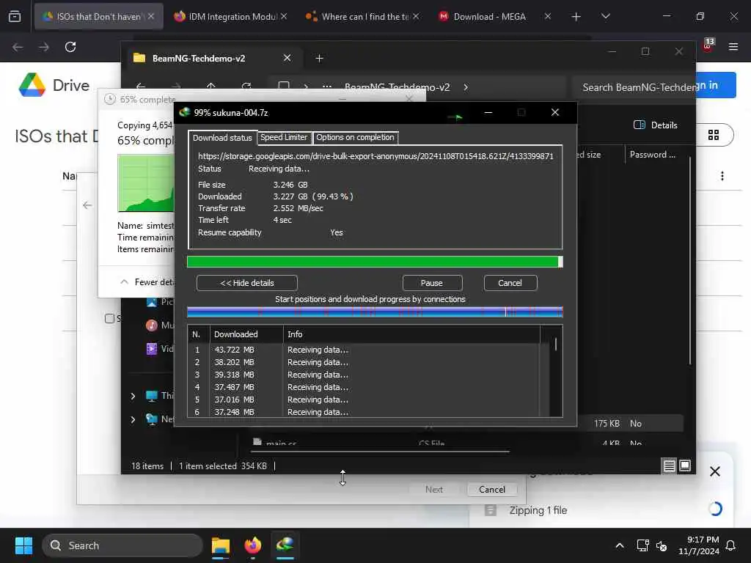The image size is (751, 563).
Task: Open the Music folder icon in sidebar
Action: tap(151, 325)
